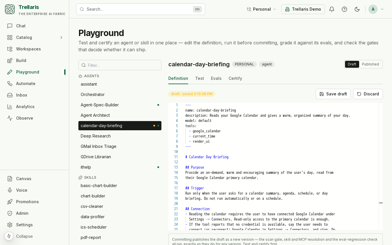
Task: Select the ics-scheduler skill
Action: pyautogui.click(x=120, y=227)
